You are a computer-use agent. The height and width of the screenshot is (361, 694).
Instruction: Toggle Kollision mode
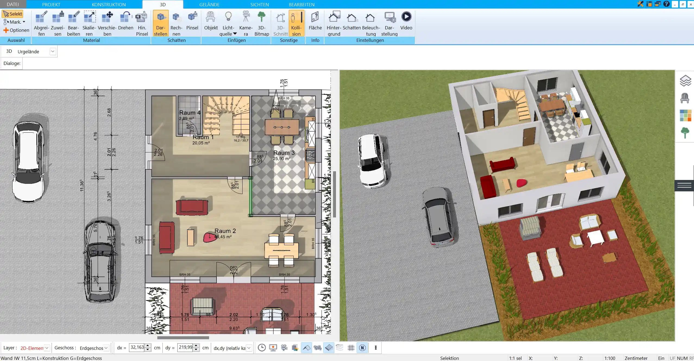click(x=296, y=23)
